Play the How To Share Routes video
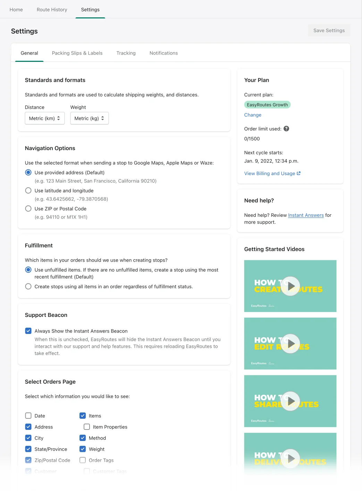This screenshot has width=362, height=491. click(x=290, y=401)
